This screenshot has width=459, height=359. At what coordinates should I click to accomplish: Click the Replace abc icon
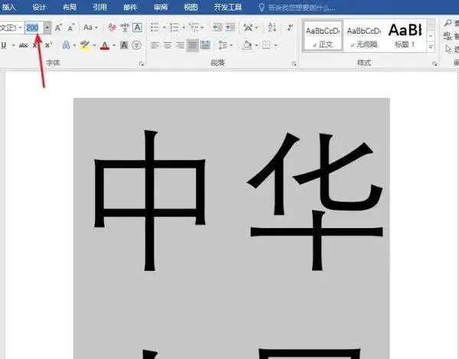click(x=448, y=36)
